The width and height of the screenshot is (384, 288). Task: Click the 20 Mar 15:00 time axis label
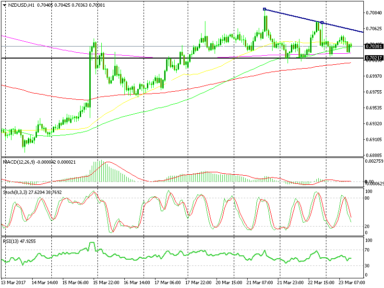[x=229, y=282]
